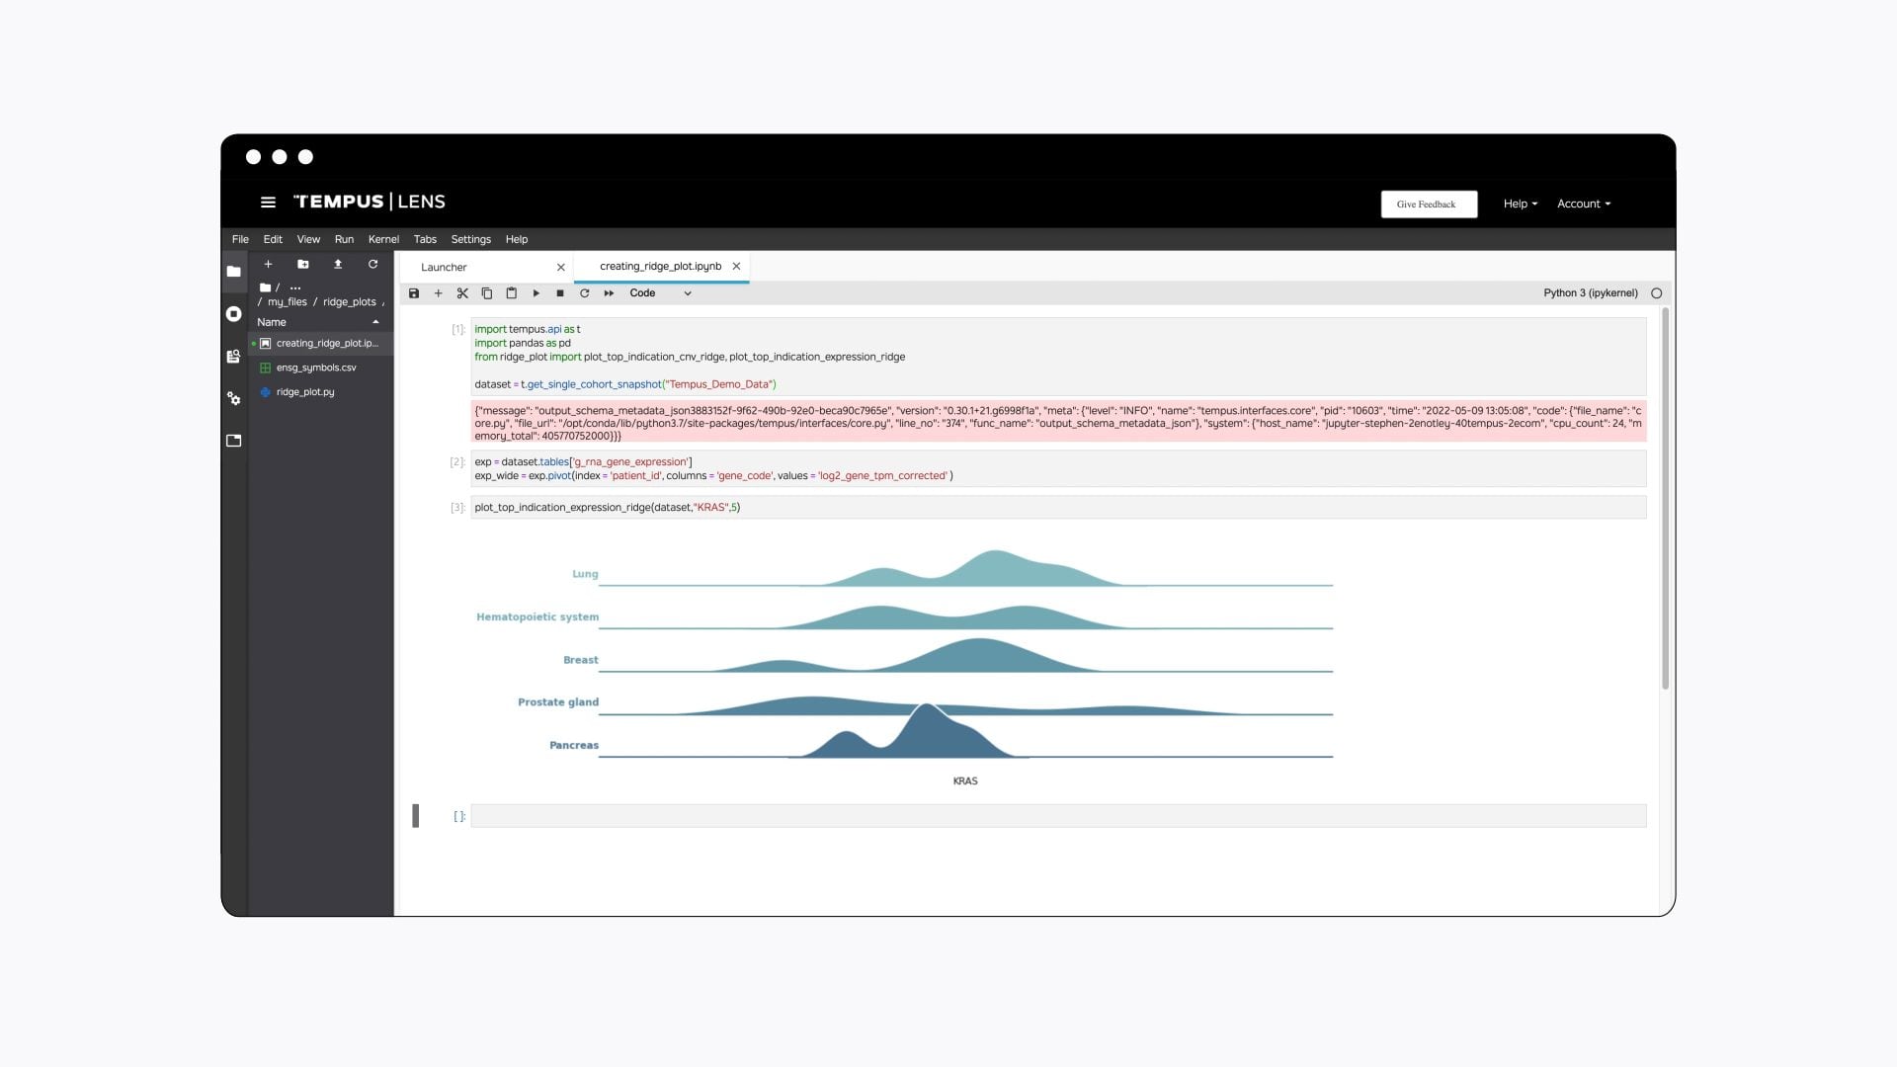
Task: Click the notebook vertical scrollbar
Action: (1665, 499)
